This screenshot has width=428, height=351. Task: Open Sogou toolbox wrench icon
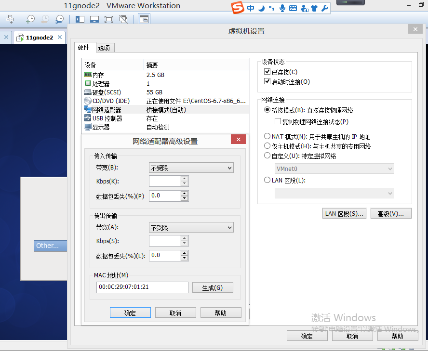(325, 8)
